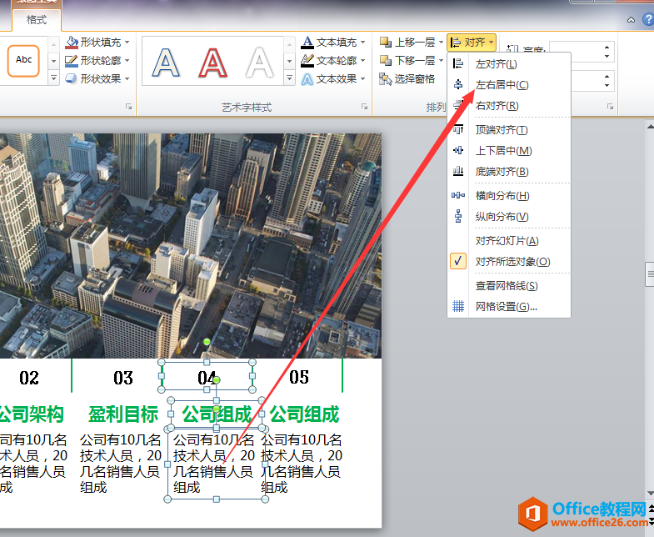
Task: Switch to the 格式 ribbon tab
Action: coord(37,19)
